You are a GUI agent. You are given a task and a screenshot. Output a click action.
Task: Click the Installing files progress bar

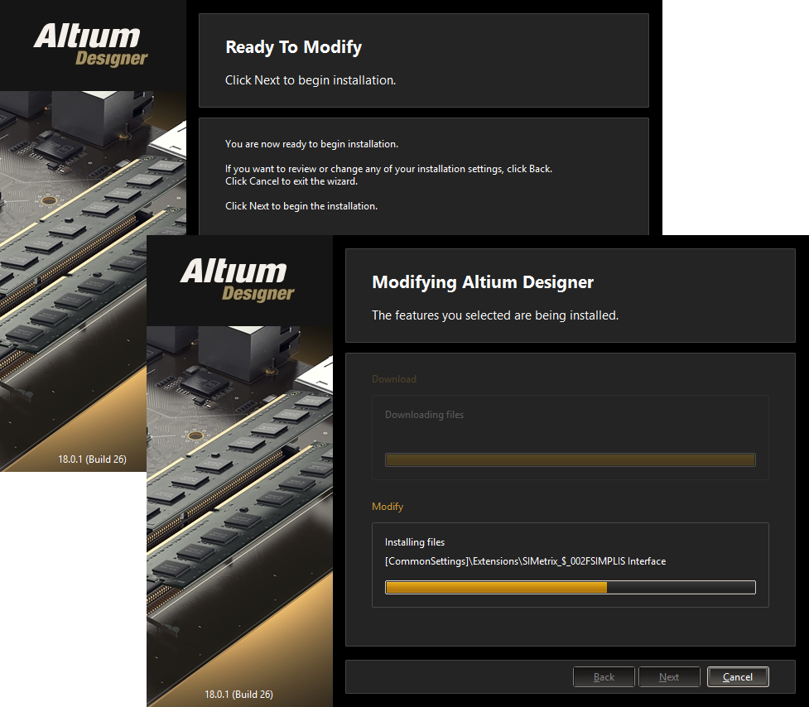coord(570,587)
